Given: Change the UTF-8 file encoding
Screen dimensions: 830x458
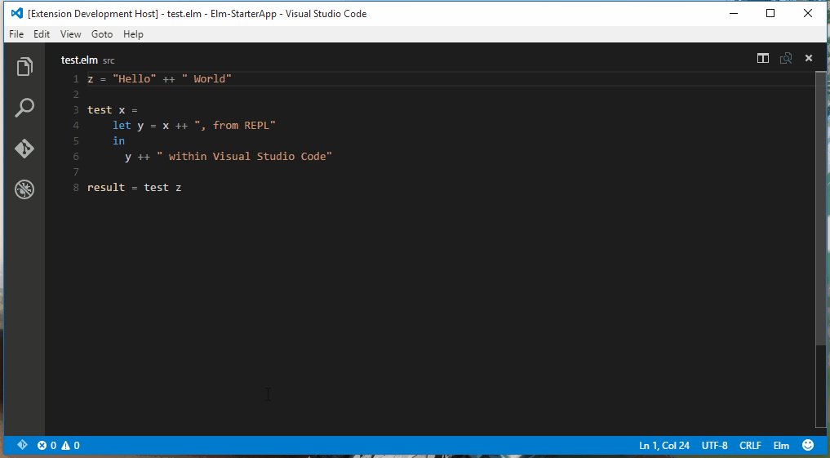Looking at the screenshot, I should tap(715, 445).
